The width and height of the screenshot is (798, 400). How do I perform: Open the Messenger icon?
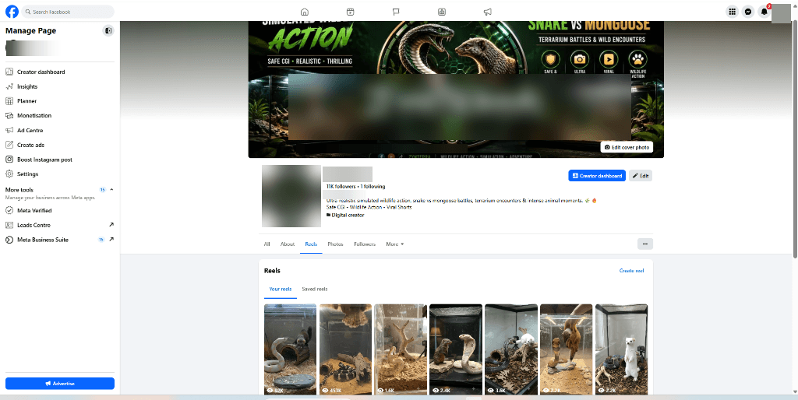point(747,12)
